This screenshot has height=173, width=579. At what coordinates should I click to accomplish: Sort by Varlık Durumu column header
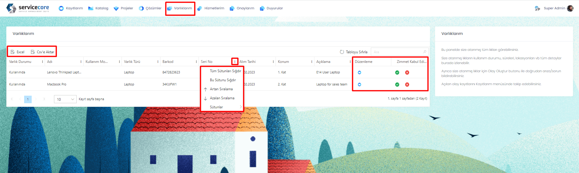pyautogui.click(x=20, y=62)
